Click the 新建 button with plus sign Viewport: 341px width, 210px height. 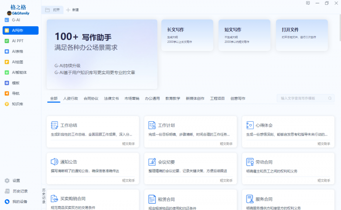point(72,10)
